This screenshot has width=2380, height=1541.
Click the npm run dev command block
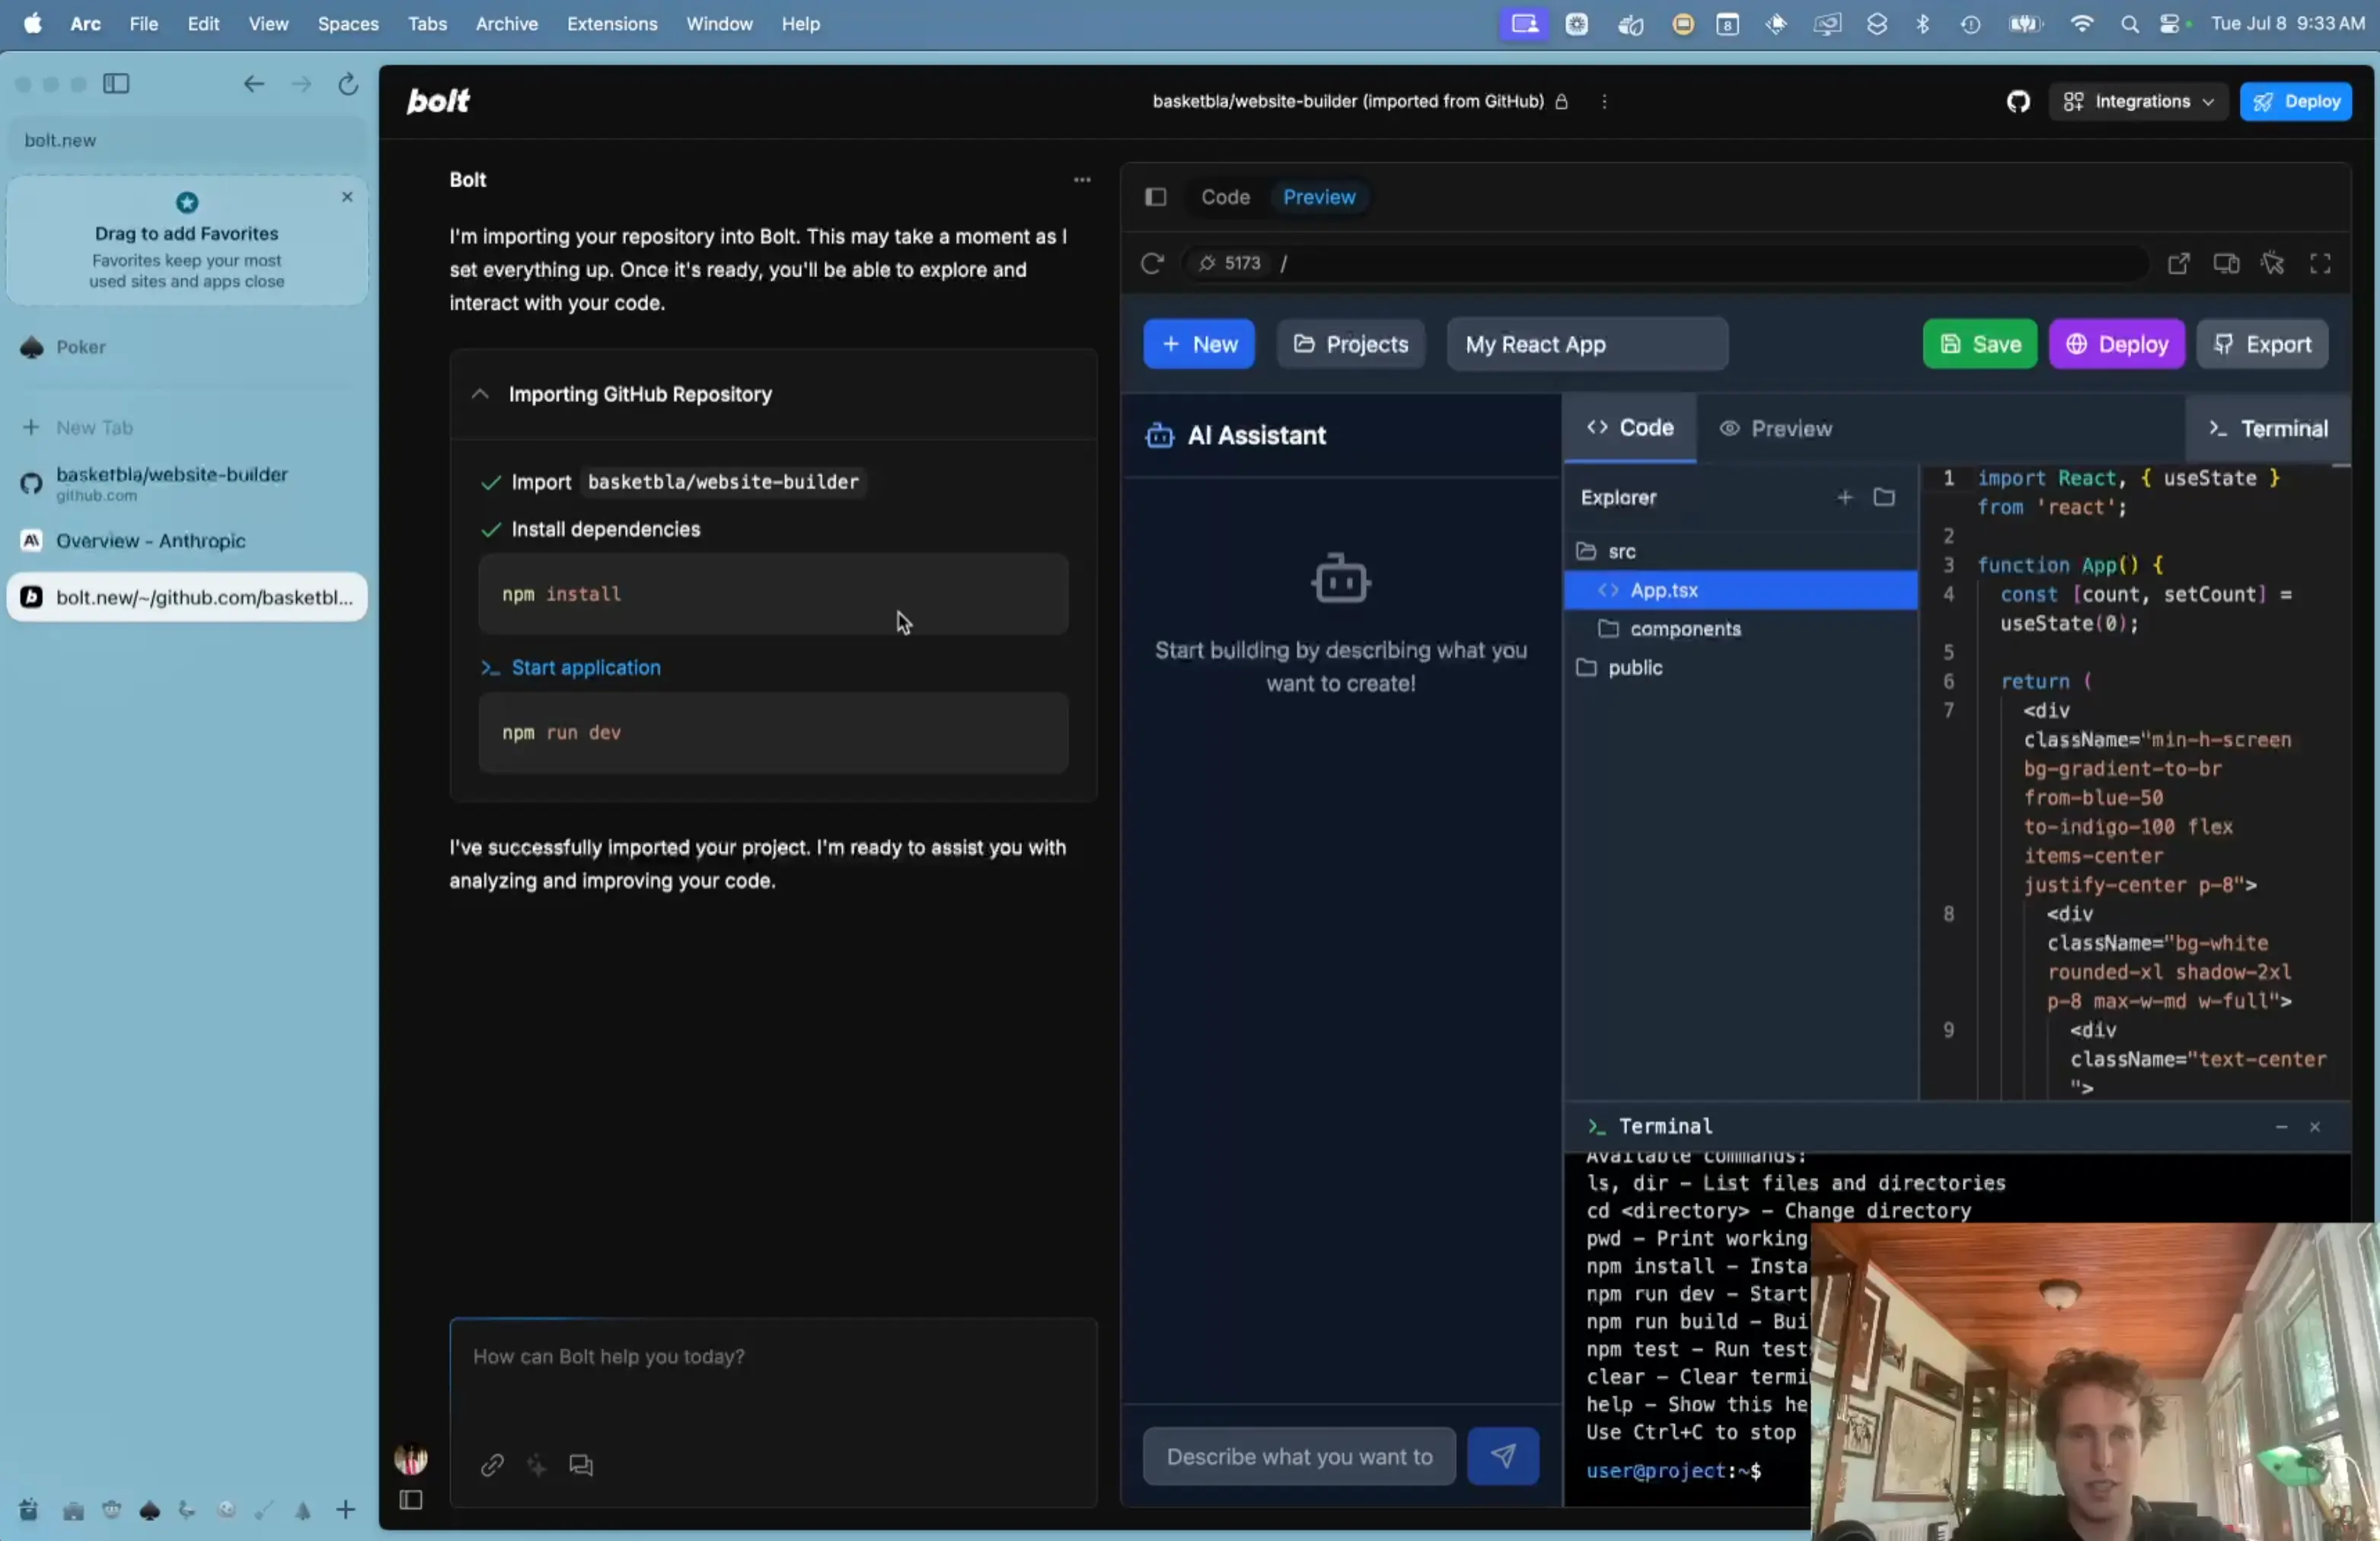pos(773,732)
